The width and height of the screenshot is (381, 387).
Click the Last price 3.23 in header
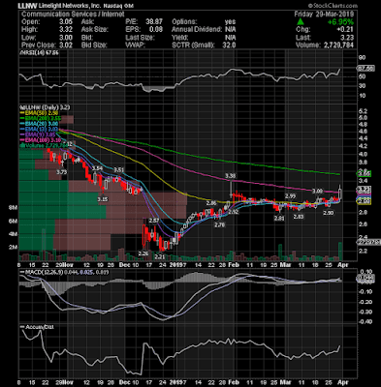coord(347,38)
